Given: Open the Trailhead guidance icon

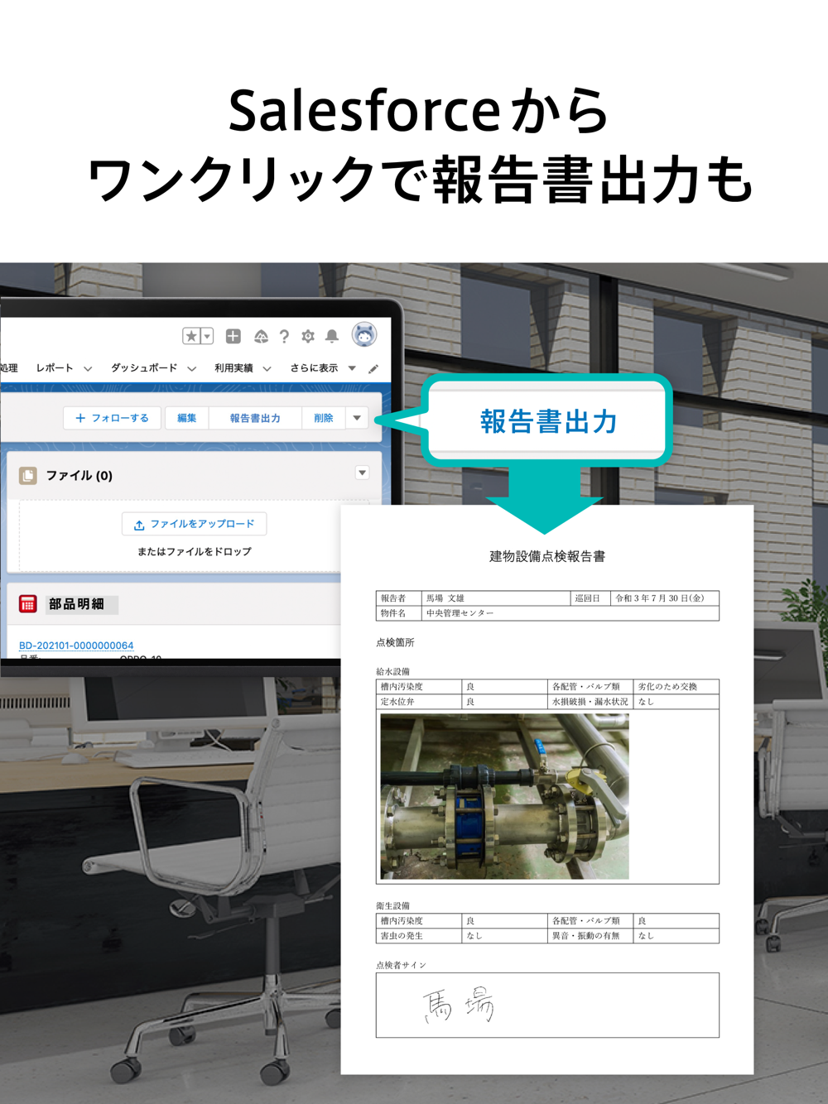Looking at the screenshot, I should point(261,336).
